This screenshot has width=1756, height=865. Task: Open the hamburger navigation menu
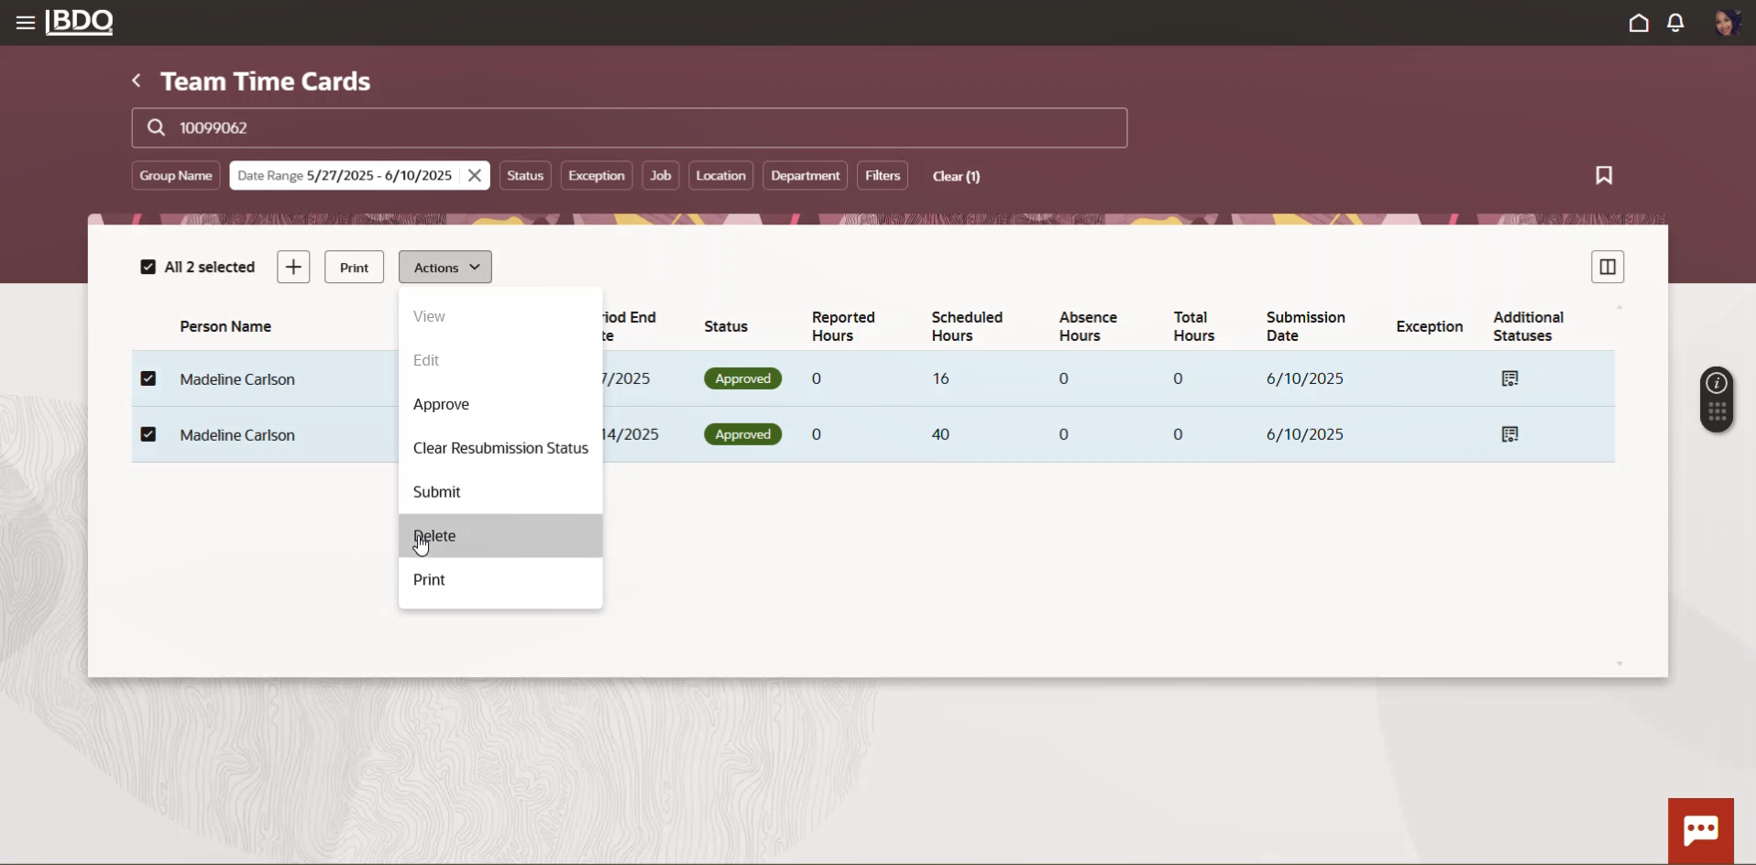pyautogui.click(x=26, y=23)
